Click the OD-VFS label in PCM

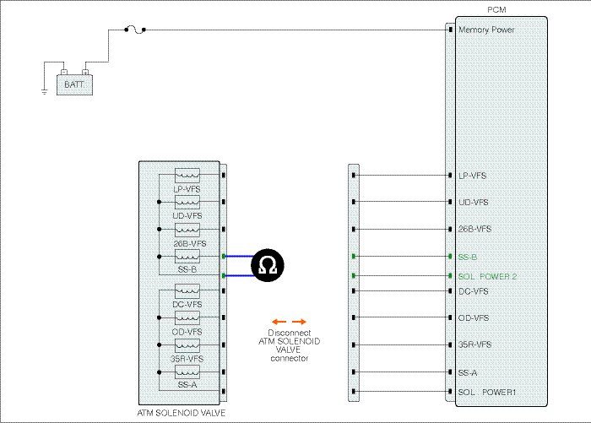(x=474, y=317)
